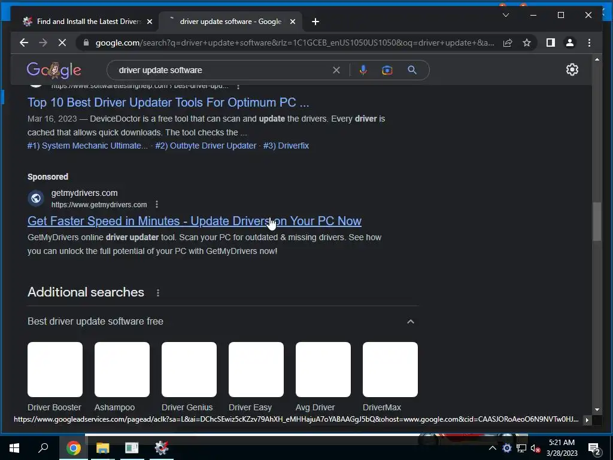Clear the Google search box

[336, 70]
